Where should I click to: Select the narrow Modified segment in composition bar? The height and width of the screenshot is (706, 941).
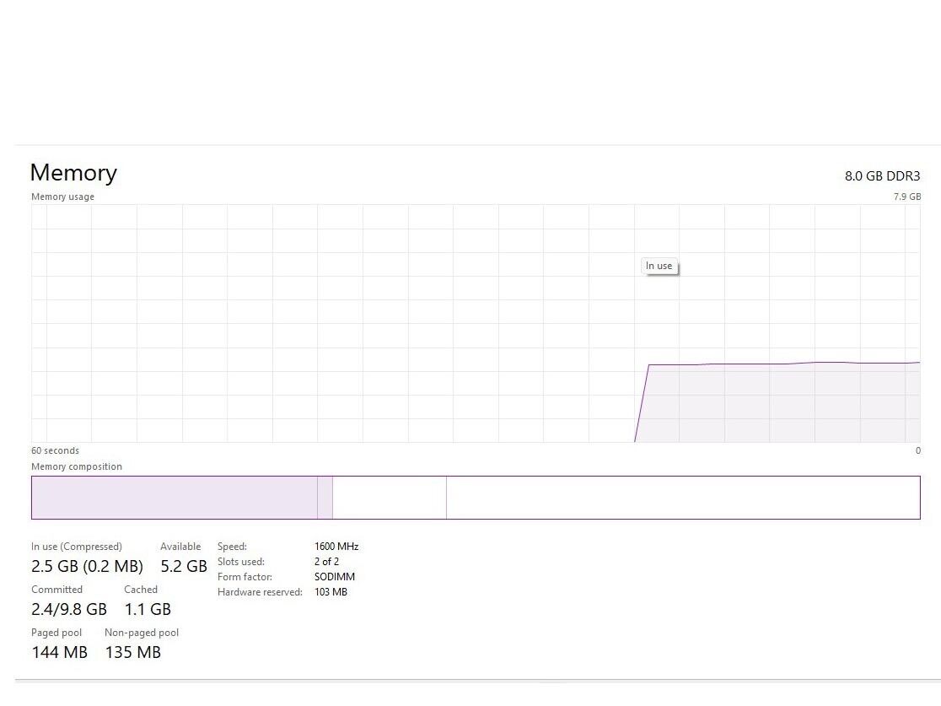325,498
